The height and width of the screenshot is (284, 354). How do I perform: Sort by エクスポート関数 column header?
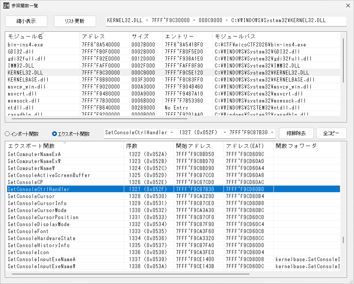click(x=64, y=146)
